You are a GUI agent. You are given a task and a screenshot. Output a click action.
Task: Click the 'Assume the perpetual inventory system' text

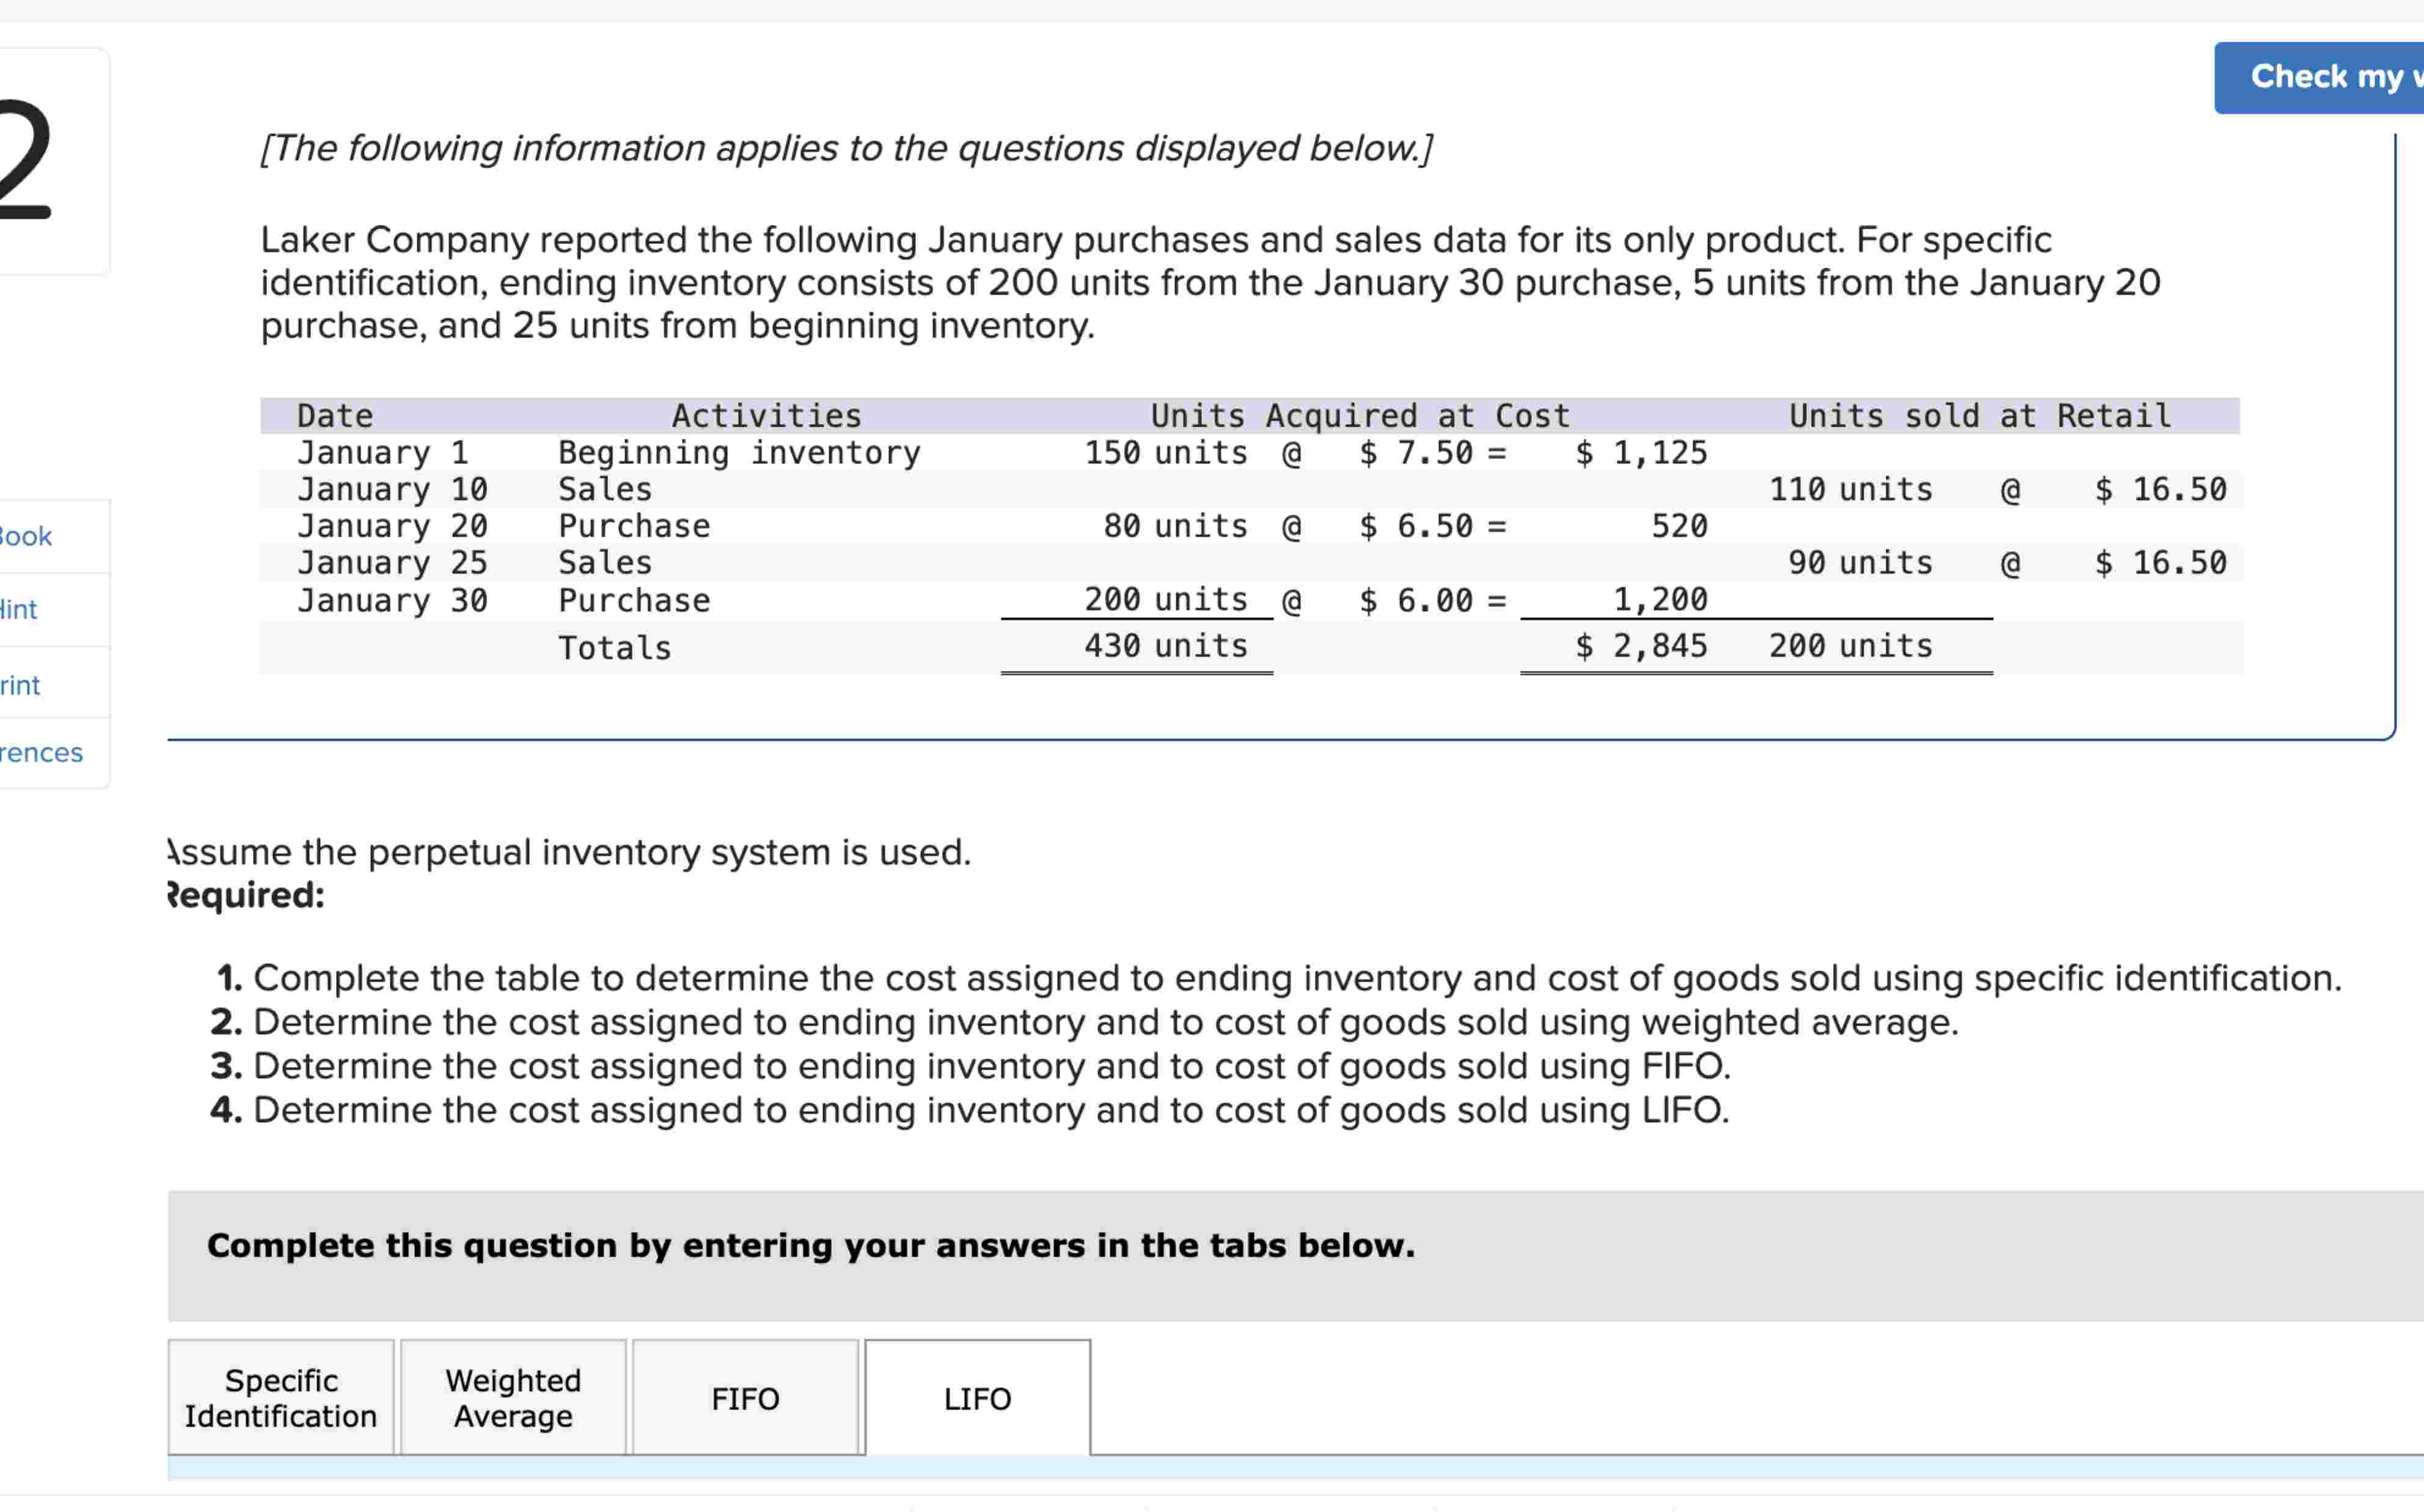pos(569,852)
